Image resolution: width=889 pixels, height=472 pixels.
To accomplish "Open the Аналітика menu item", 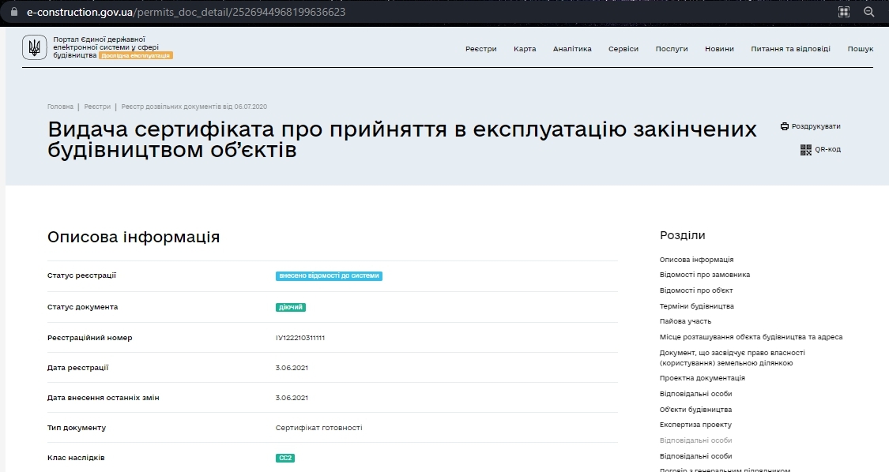I will [572, 49].
